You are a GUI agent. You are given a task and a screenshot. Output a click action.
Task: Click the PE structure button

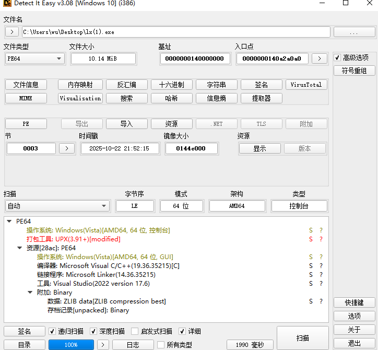(x=26, y=124)
